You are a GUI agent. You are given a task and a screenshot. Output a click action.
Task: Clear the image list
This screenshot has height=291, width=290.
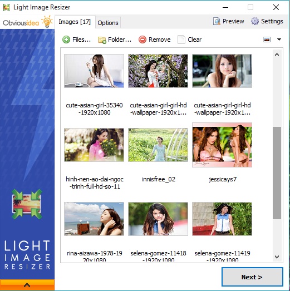point(190,40)
